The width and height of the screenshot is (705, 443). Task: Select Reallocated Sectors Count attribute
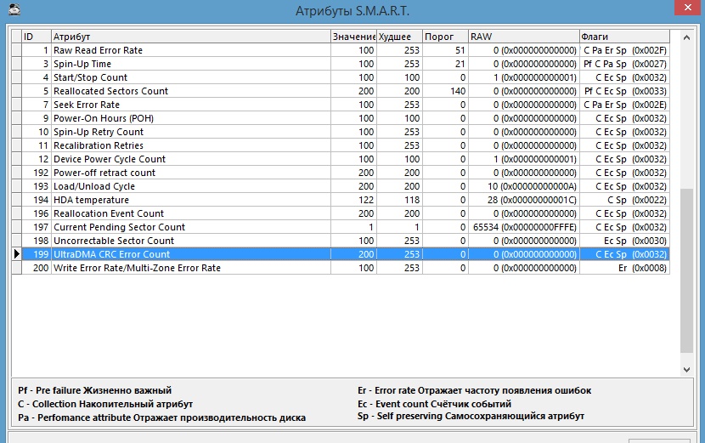pos(341,91)
